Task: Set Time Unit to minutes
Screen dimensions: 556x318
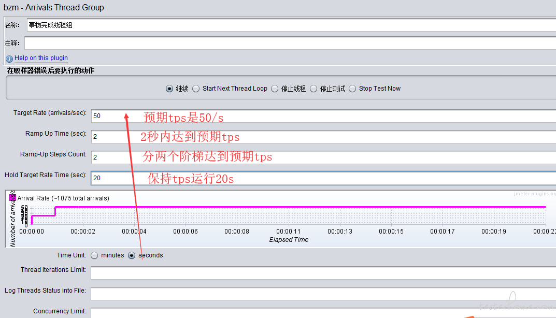Action: click(x=94, y=255)
